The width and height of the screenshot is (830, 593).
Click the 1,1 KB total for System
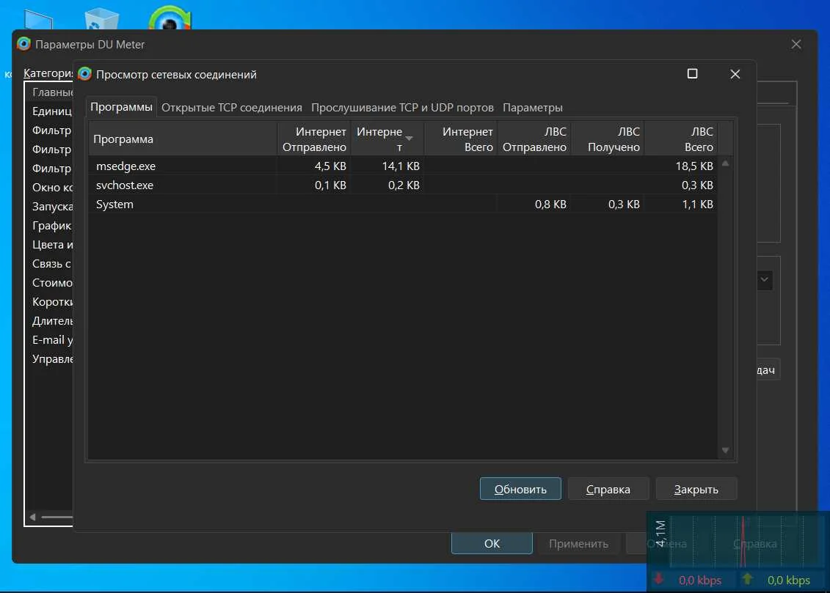pos(697,204)
